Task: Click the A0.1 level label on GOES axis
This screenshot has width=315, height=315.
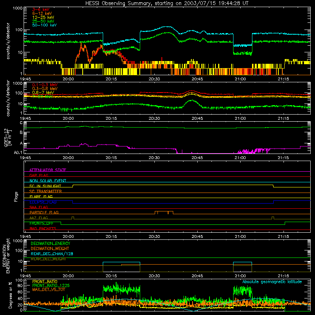Action: point(18,152)
